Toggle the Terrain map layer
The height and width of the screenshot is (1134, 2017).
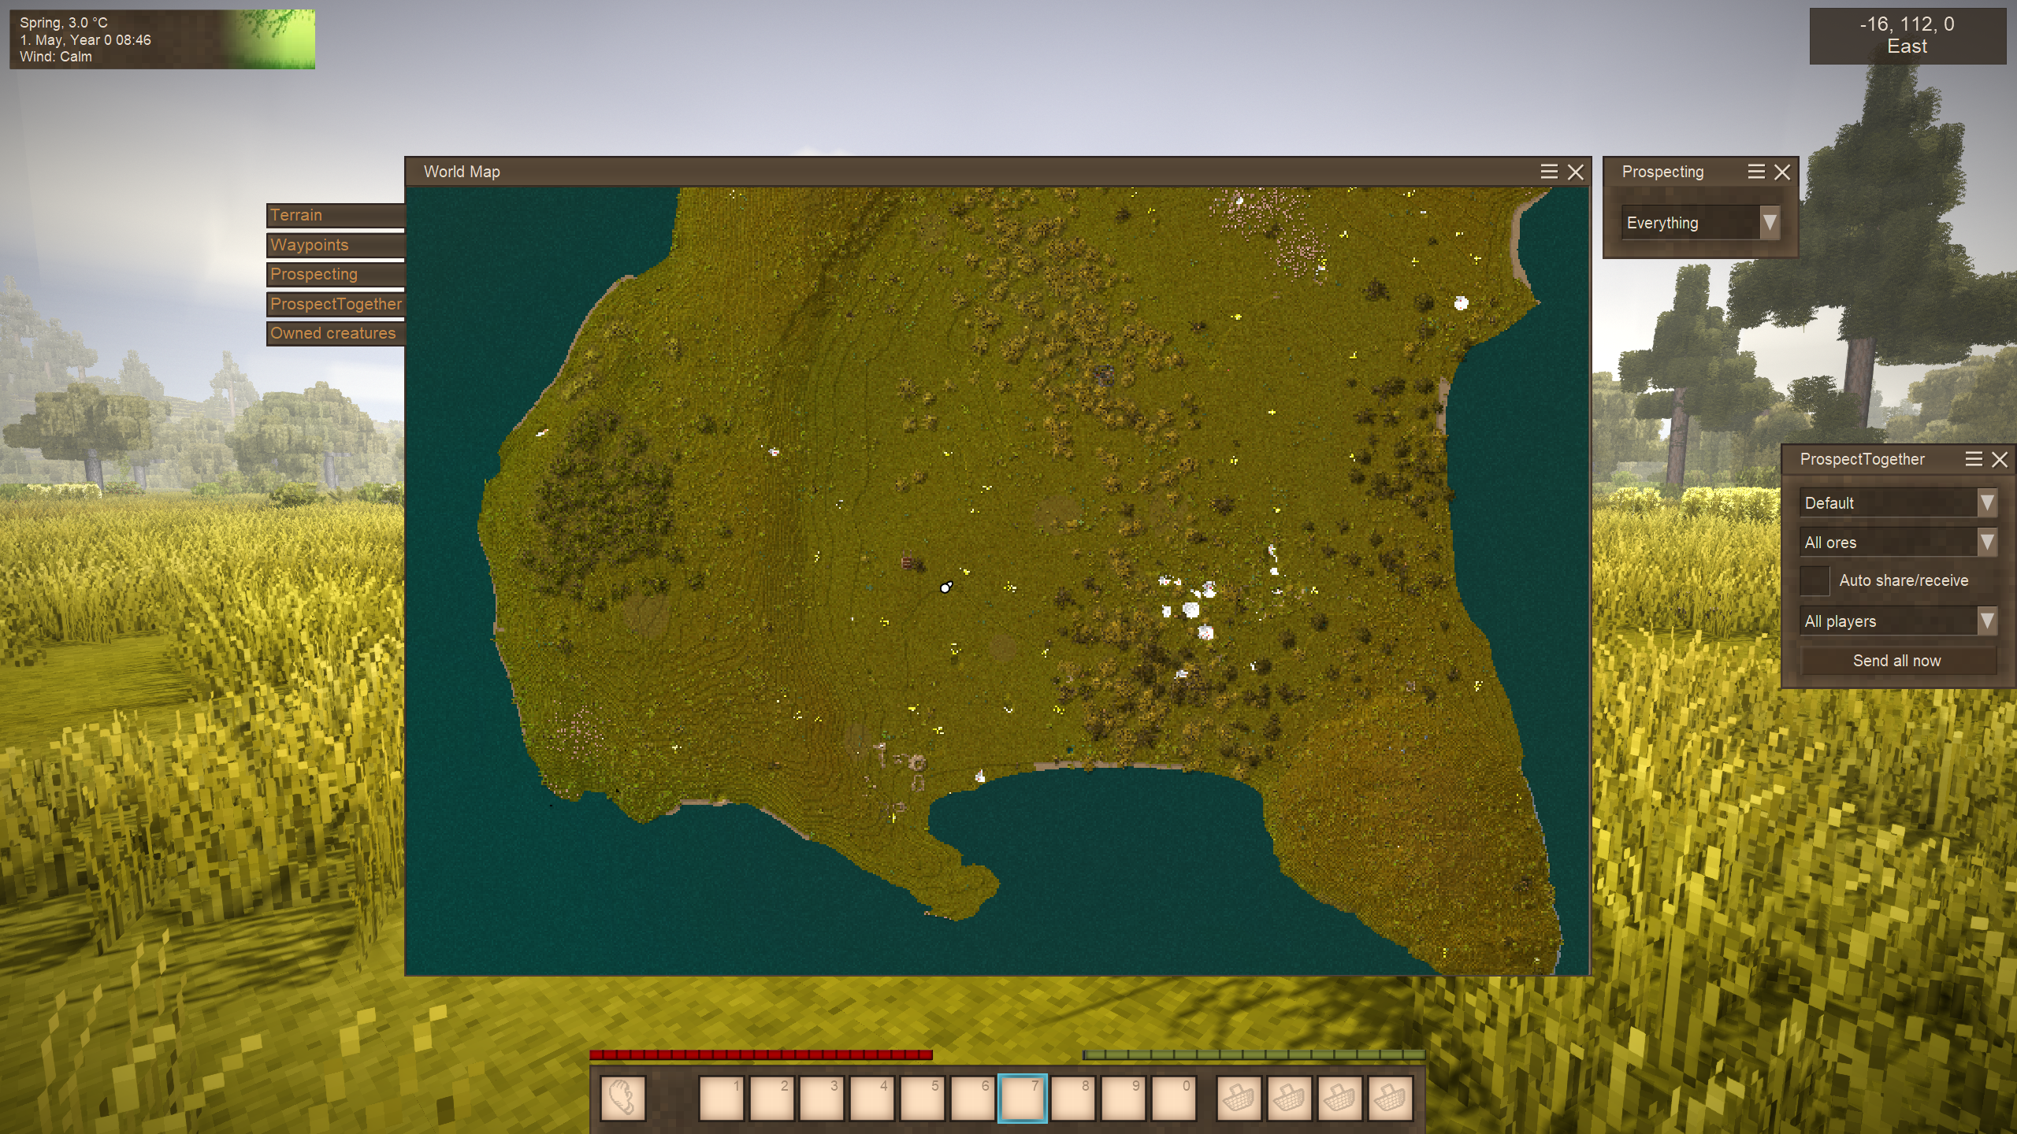click(336, 215)
